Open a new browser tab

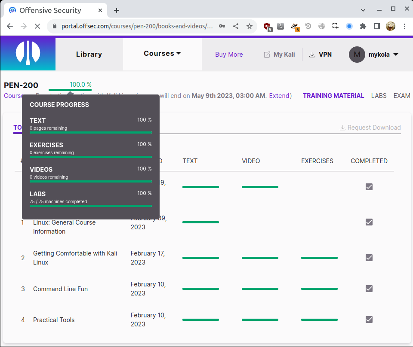[x=117, y=10]
